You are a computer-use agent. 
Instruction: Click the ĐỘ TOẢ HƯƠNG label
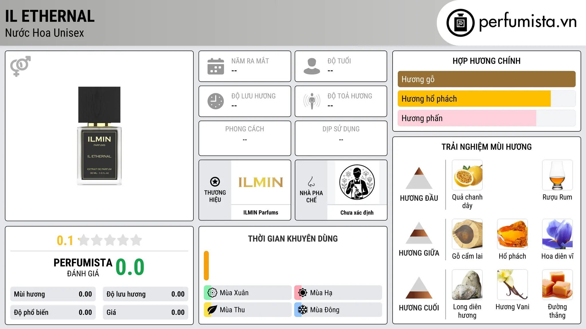pos(350,96)
